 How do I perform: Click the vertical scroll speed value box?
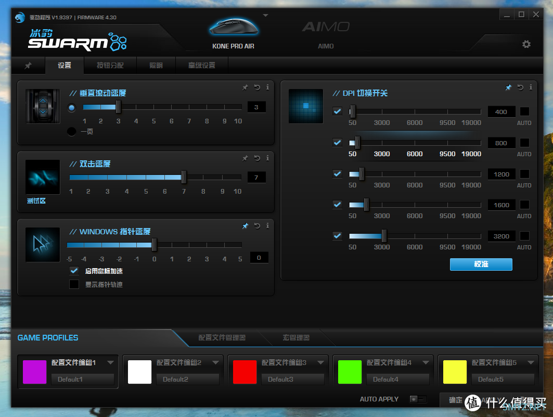point(256,107)
